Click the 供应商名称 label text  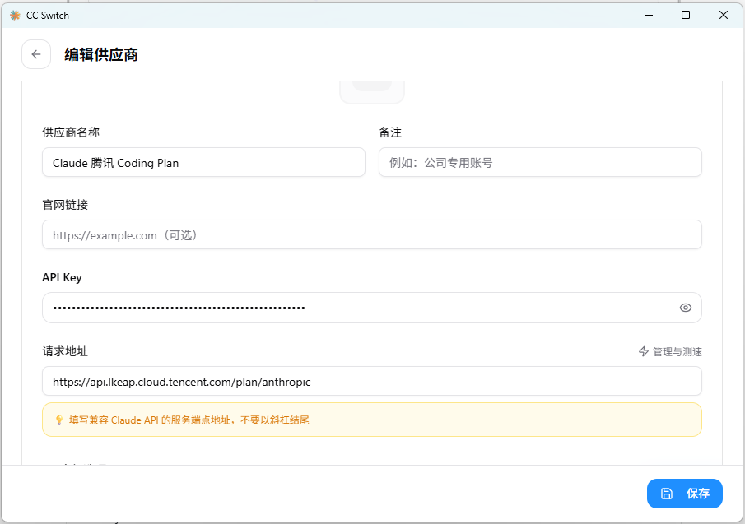point(71,132)
